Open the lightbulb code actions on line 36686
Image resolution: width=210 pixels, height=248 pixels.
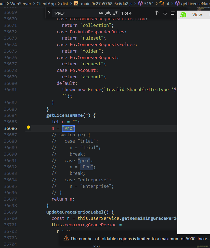click(28, 128)
